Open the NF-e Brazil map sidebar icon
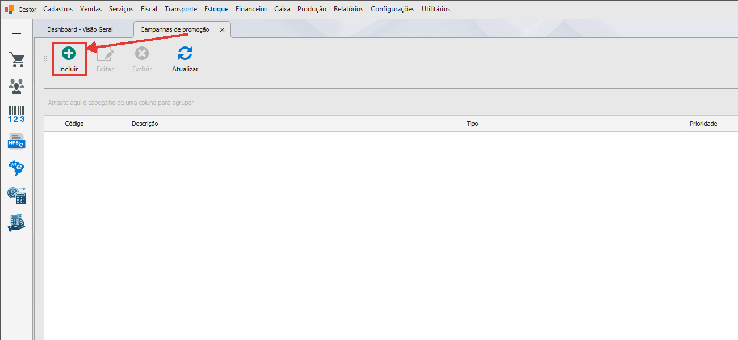738x340 pixels. tap(16, 168)
